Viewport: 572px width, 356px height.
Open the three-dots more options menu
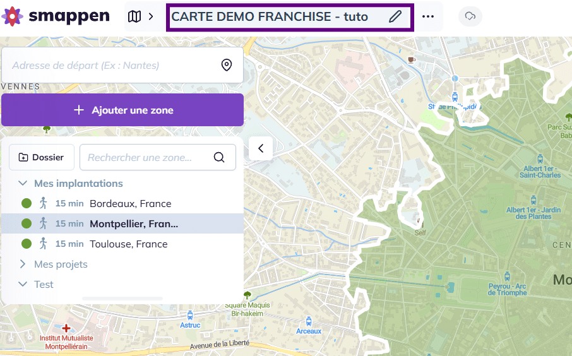pos(428,16)
